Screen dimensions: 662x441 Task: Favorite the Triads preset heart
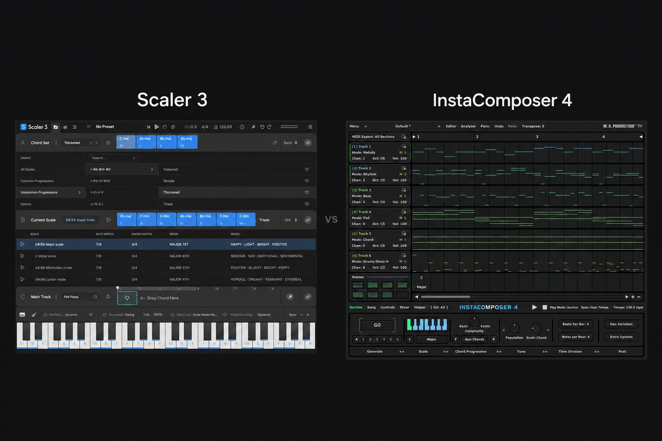coord(307,204)
